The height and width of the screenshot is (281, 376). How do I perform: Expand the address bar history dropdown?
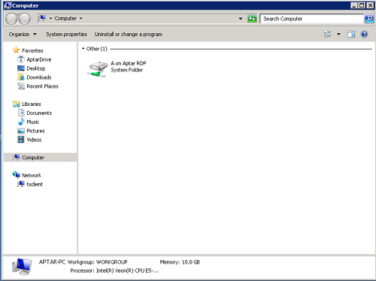241,19
